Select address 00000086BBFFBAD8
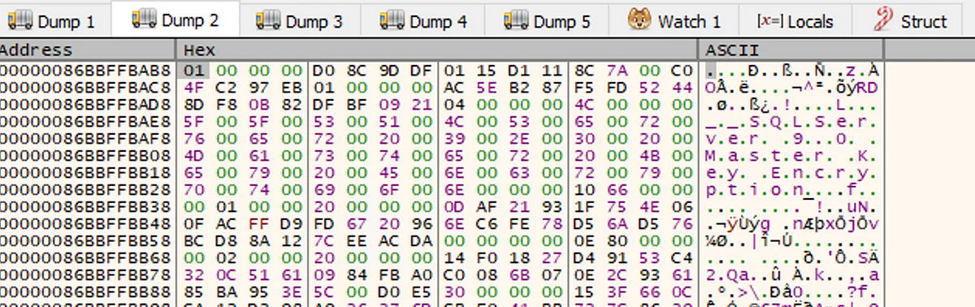Screen dimensions: 975x307 tap(86, 104)
